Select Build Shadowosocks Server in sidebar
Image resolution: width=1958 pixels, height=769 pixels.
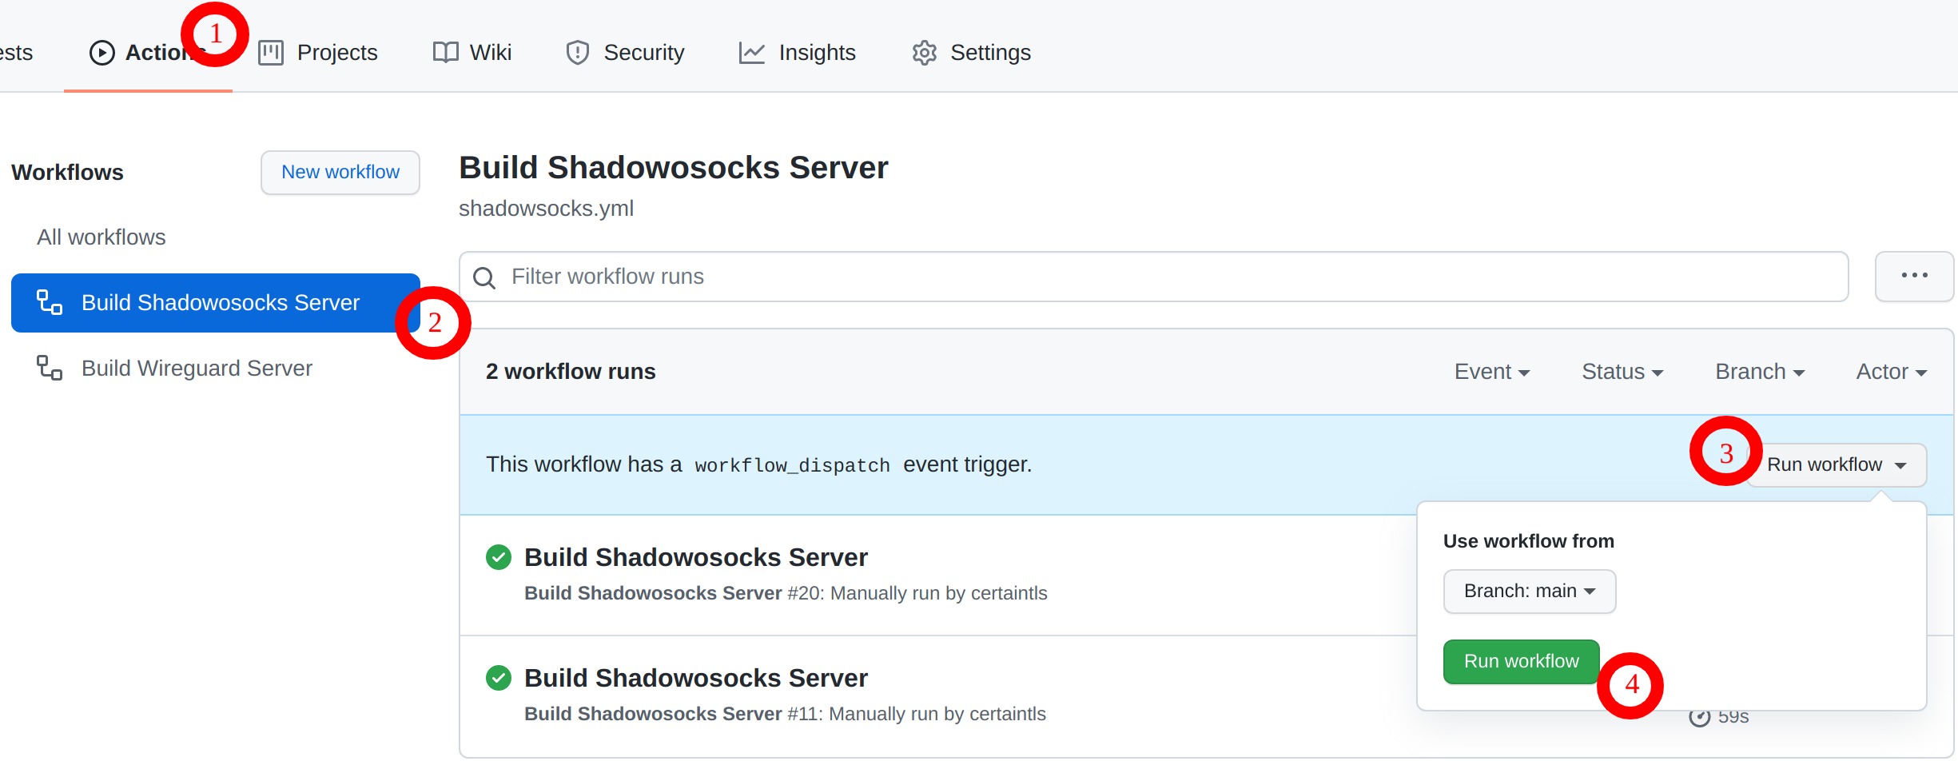click(x=216, y=303)
